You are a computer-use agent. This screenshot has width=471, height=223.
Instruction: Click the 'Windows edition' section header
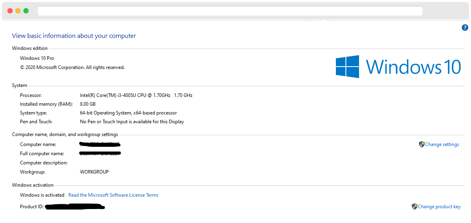30,48
